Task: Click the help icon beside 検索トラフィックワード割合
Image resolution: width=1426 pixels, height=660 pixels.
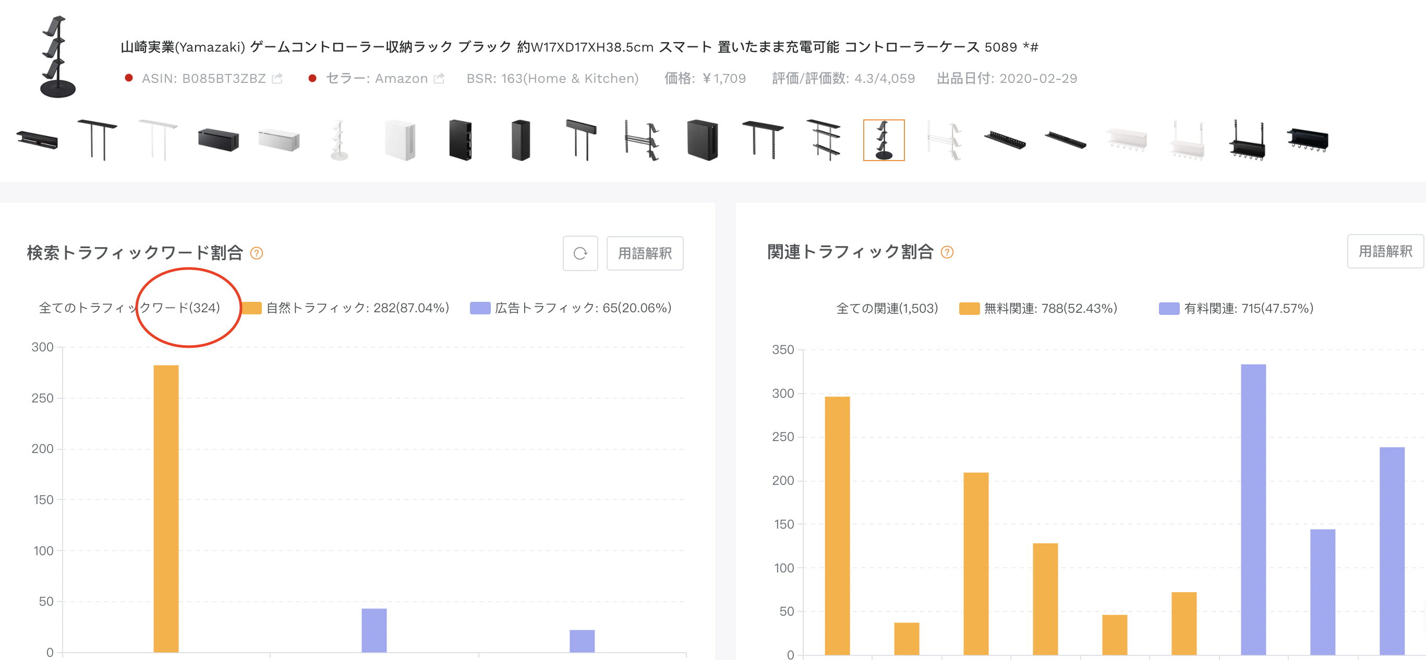Action: click(256, 253)
